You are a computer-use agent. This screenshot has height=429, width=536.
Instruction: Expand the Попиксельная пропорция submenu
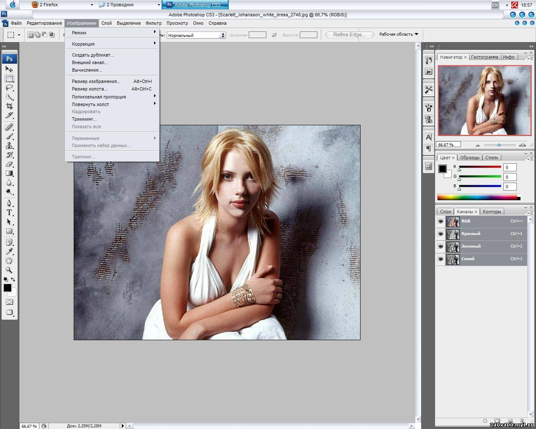112,97
